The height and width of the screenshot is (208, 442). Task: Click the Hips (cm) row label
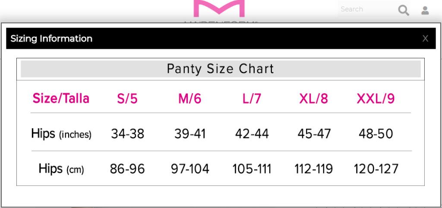pos(61,169)
